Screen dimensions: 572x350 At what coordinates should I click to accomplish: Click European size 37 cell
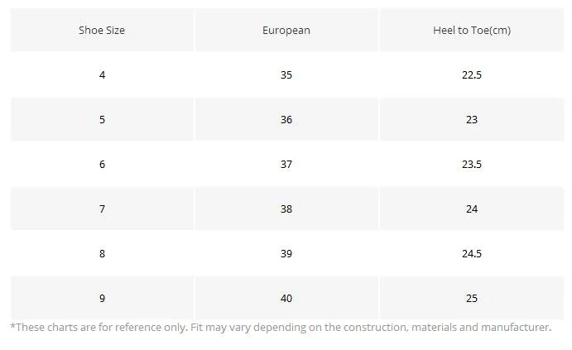click(286, 164)
